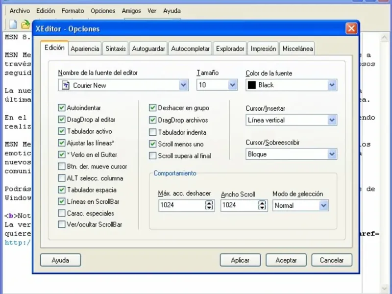Click the black font color swatch
This screenshot has width=392, height=294.
252,85
